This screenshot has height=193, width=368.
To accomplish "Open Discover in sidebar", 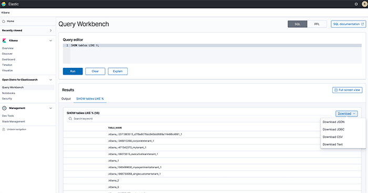I will point(7,54).
